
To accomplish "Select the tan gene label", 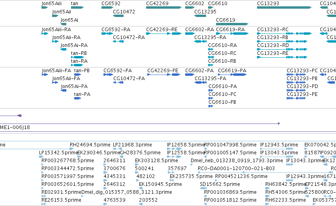I will (x=75, y=4).
